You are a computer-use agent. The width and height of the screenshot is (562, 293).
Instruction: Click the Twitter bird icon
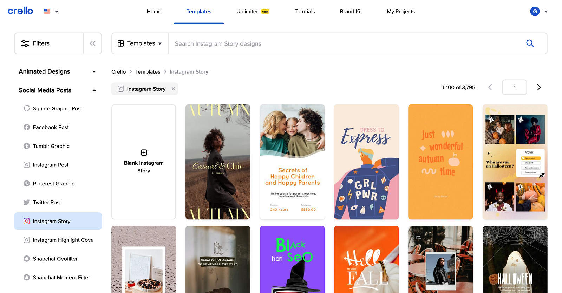click(27, 203)
